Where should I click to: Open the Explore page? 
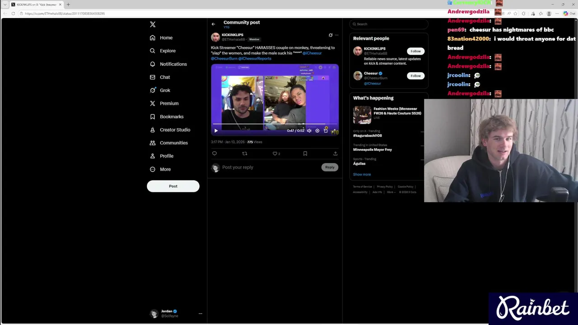163,51
